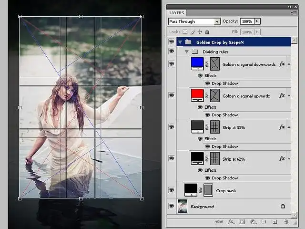Click the top-right crop transform handle

pyautogui.click(x=142, y=17)
